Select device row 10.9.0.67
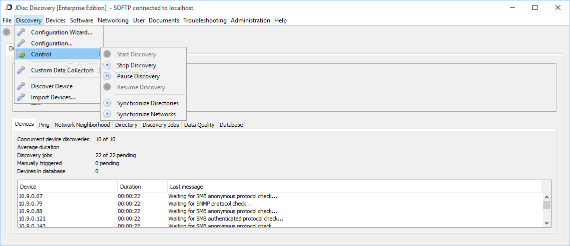This screenshot has width=570, height=246. point(280,196)
